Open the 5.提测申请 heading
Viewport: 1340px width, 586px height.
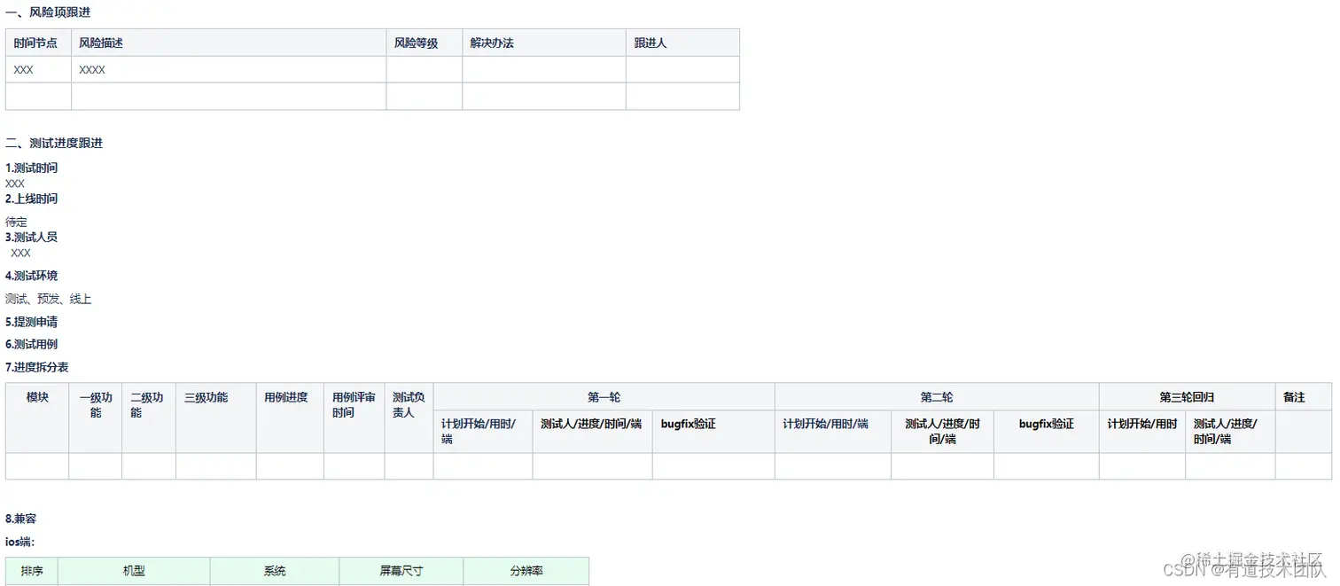pos(31,322)
